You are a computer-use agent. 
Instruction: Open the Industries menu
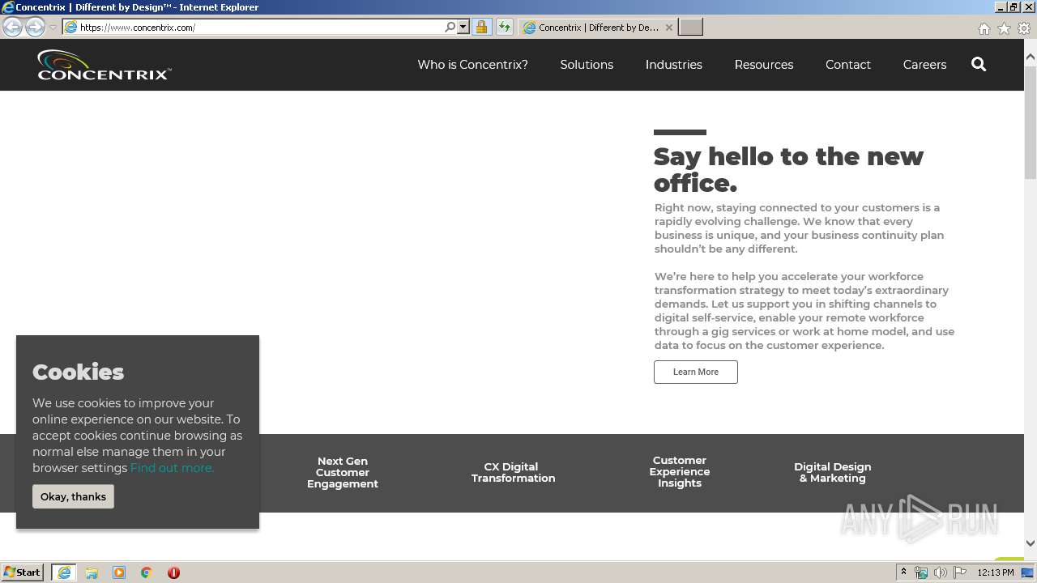tap(673, 65)
